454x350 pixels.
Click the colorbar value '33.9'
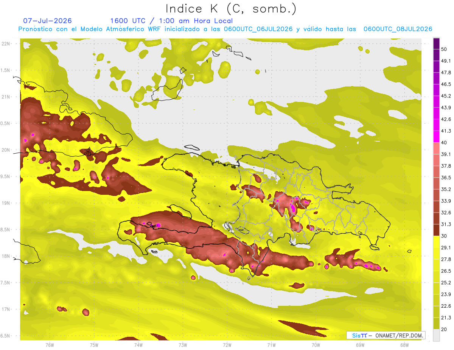446,201
